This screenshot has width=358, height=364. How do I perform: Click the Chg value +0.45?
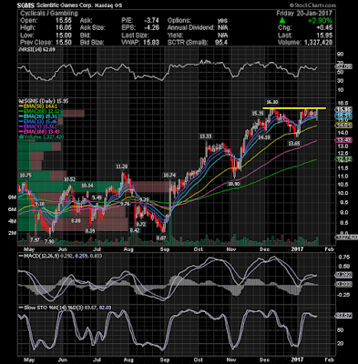(324, 27)
